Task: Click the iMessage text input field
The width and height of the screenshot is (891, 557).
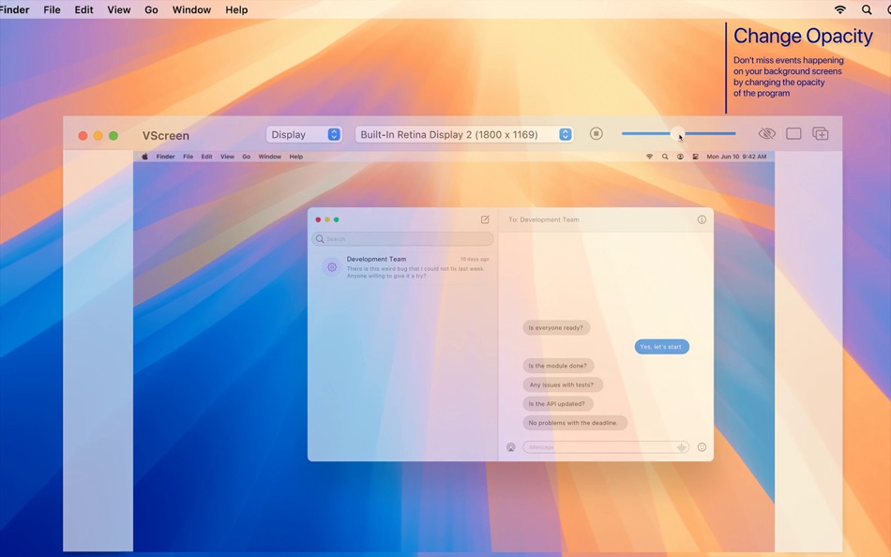Action: [x=600, y=447]
